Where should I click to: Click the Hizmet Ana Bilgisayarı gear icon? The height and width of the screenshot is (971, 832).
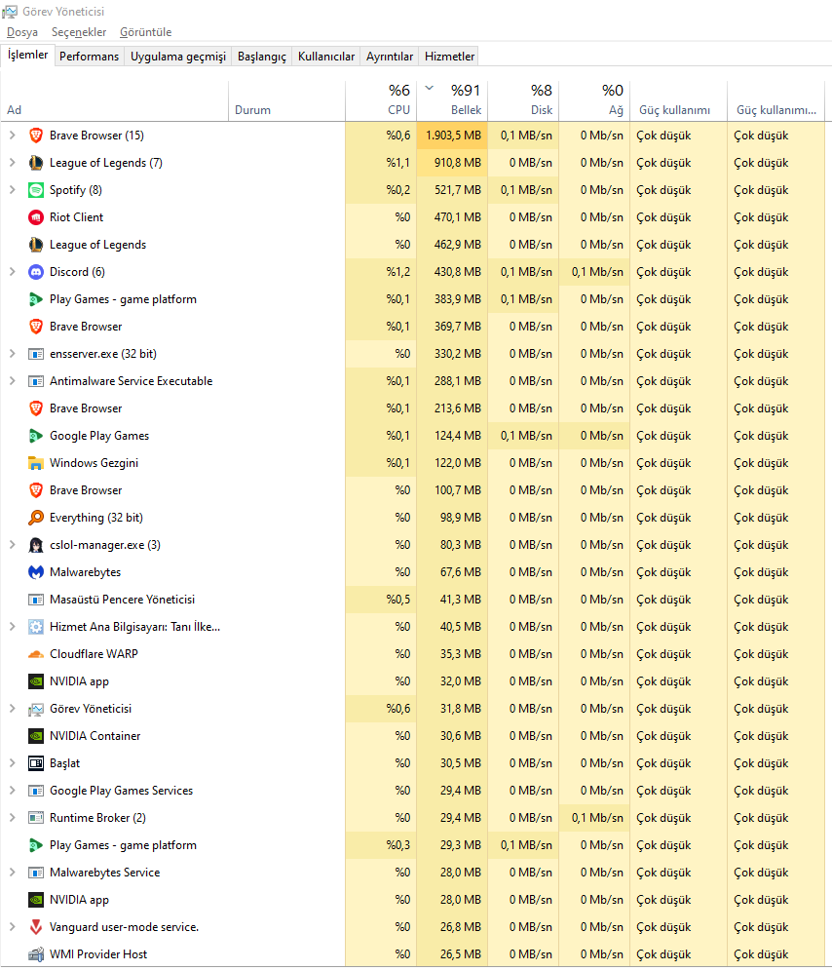pyautogui.click(x=36, y=627)
